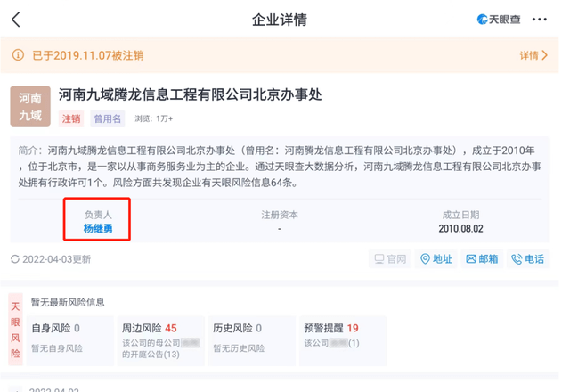Tap the 简介 company description paragraph
570x392 pixels.
(x=280, y=167)
